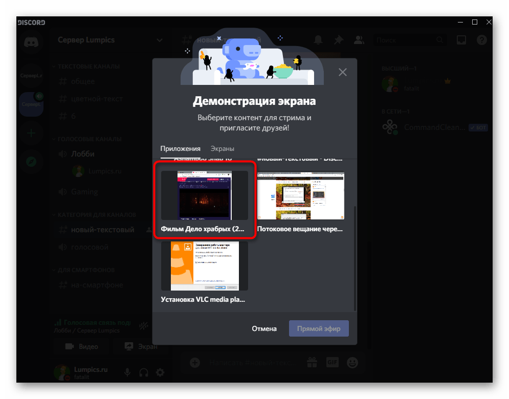Collapse the ТЕКСТОВЫЕ КАНАЛЫ category

pos(88,66)
